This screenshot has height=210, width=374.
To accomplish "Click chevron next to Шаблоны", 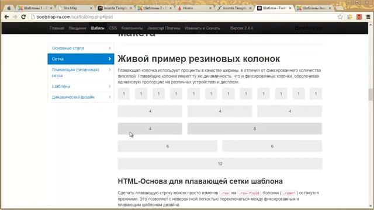I will click(x=110, y=86).
